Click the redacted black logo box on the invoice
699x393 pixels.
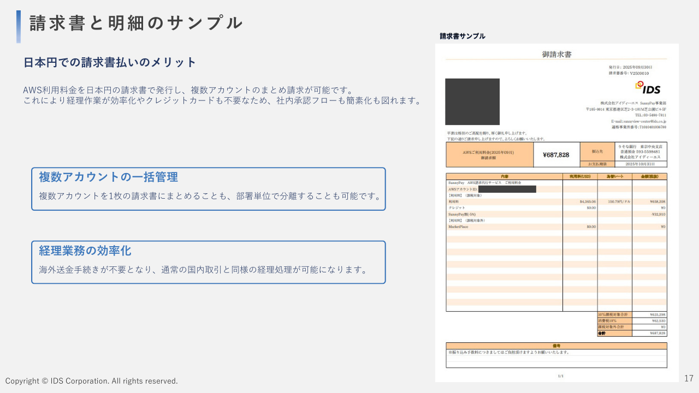click(472, 102)
